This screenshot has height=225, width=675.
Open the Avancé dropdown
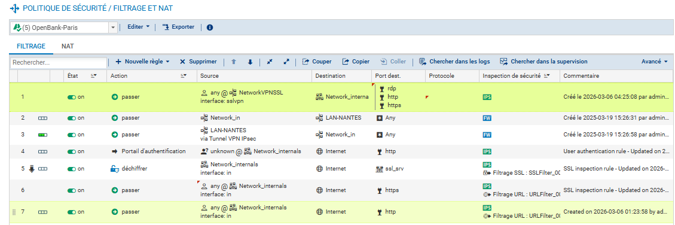coord(654,62)
